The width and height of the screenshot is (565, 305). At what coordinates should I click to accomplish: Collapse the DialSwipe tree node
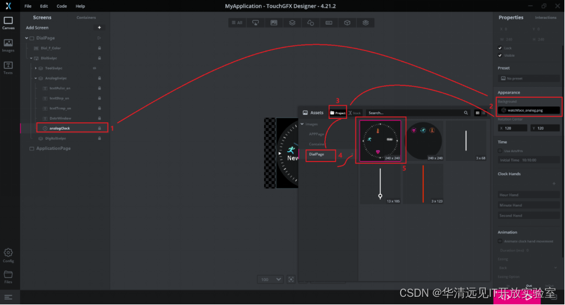point(31,58)
